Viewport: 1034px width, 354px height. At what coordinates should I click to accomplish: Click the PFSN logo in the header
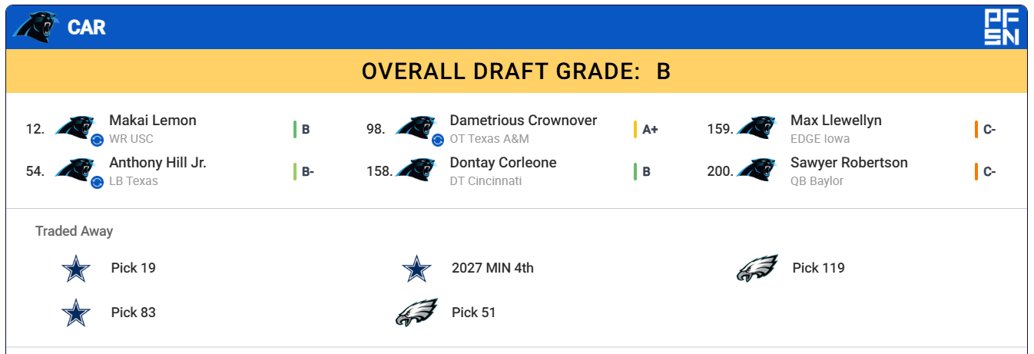pos(1003,28)
